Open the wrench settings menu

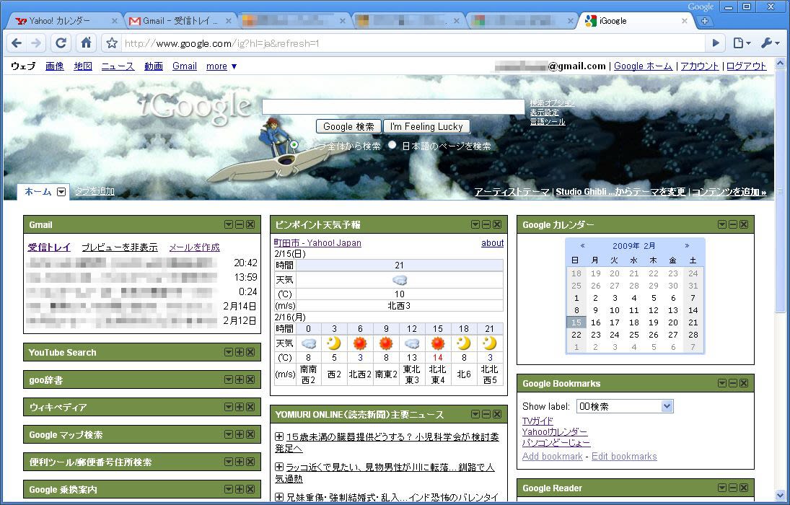coord(771,43)
